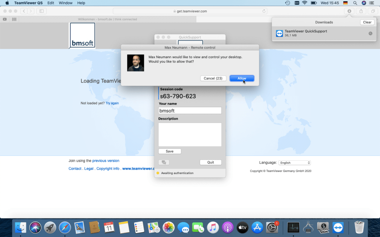
Task: Click the session code s63-790-623
Action: [178, 96]
